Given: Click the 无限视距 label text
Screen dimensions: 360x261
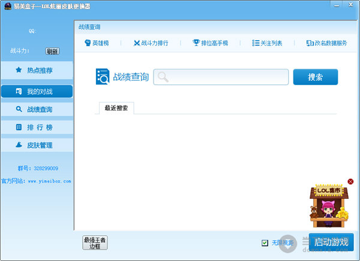Looking at the screenshot, I should point(283,242).
